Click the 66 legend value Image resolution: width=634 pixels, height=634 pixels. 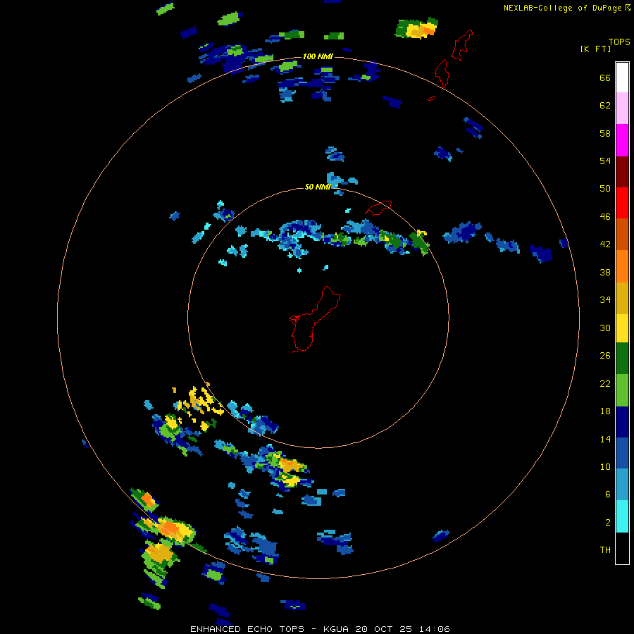605,78
